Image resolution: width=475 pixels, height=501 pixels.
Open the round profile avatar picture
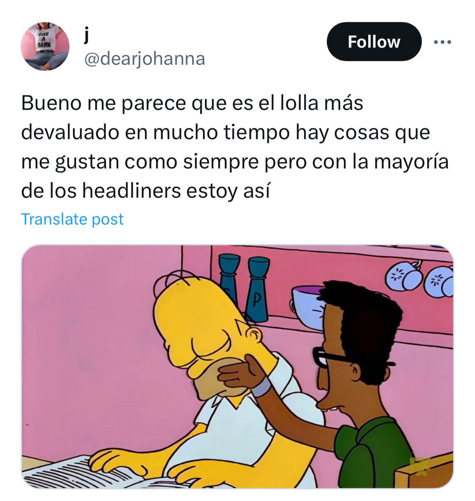click(45, 46)
